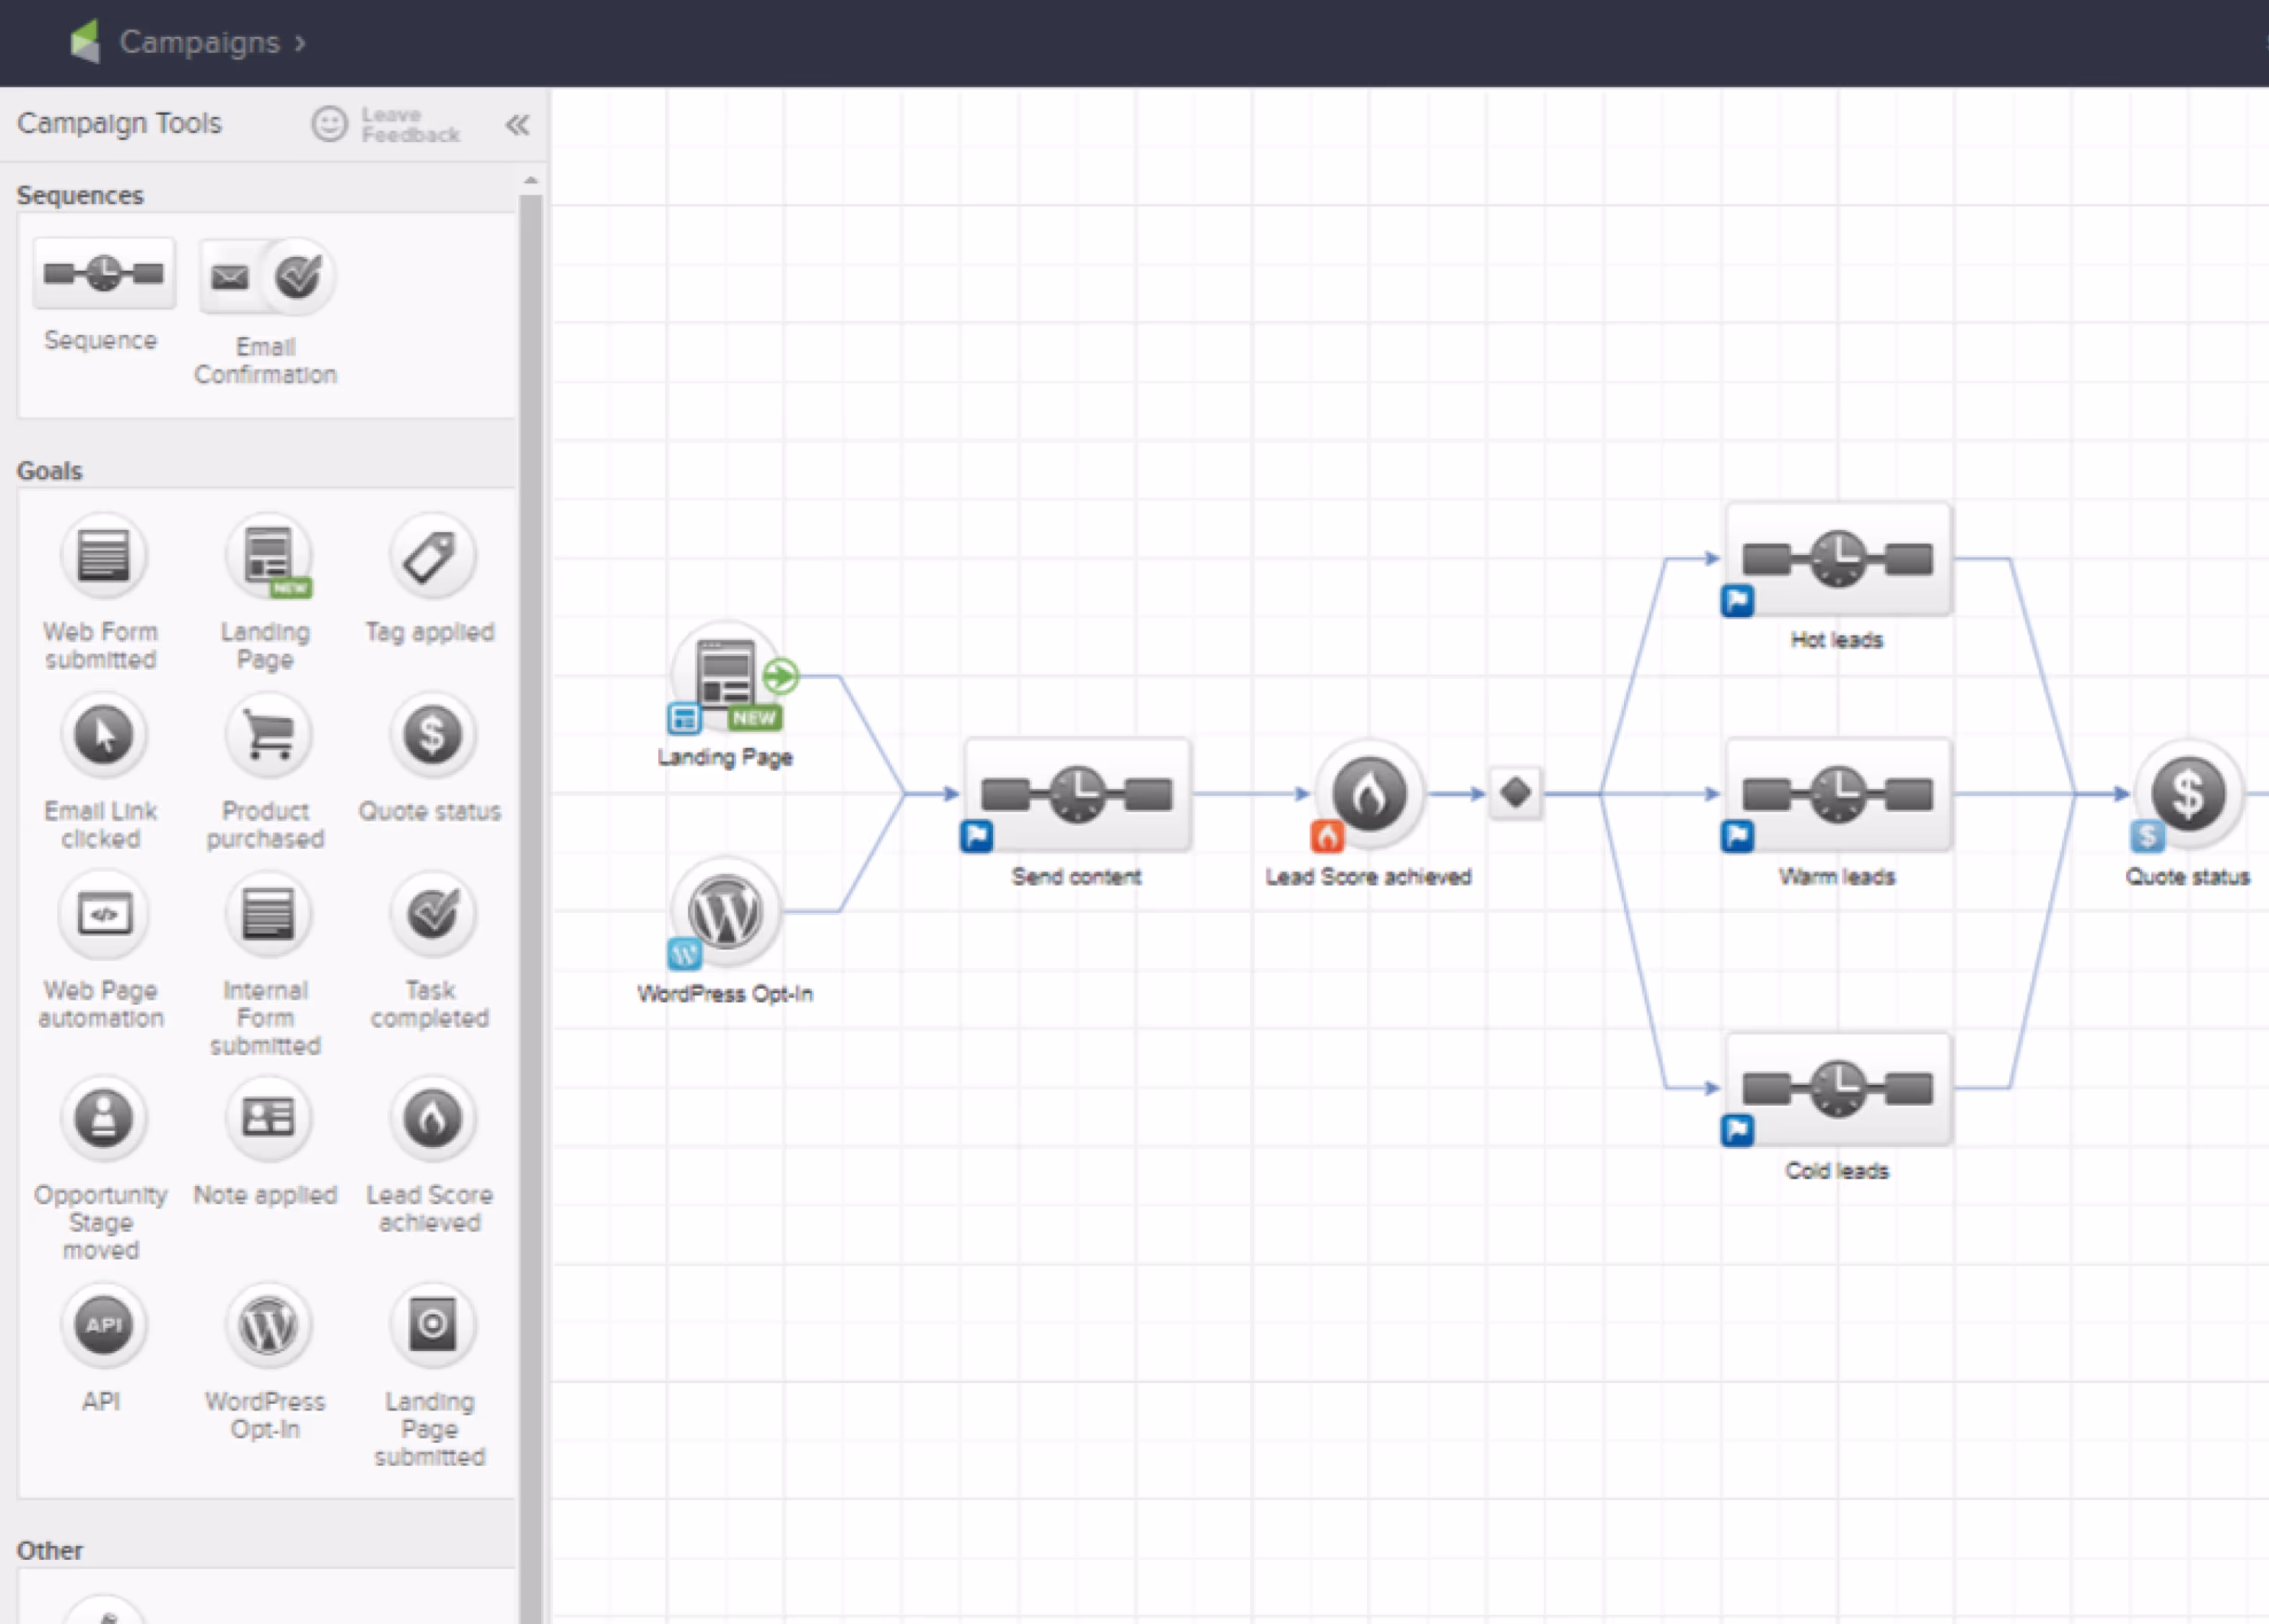Pick the Note applied goal icon
The image size is (2269, 1624).
point(268,1118)
